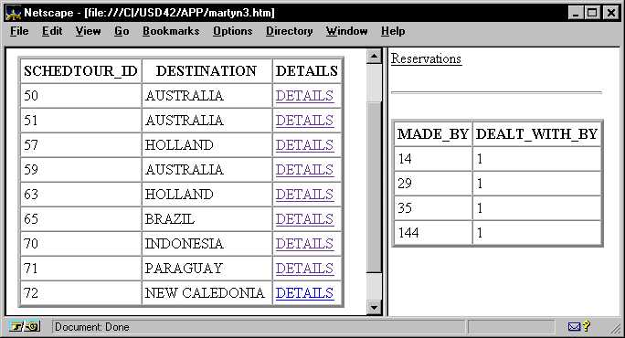Click the DESTINATION column header
This screenshot has width=625, height=338.
click(207, 71)
